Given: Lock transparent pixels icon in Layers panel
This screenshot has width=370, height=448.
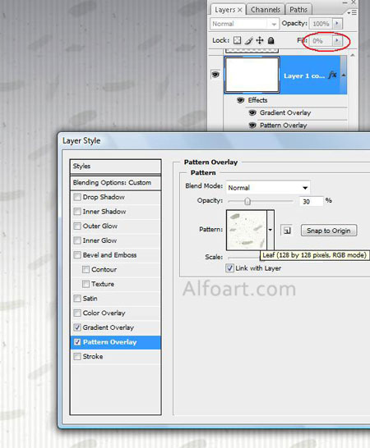Looking at the screenshot, I should (237, 40).
